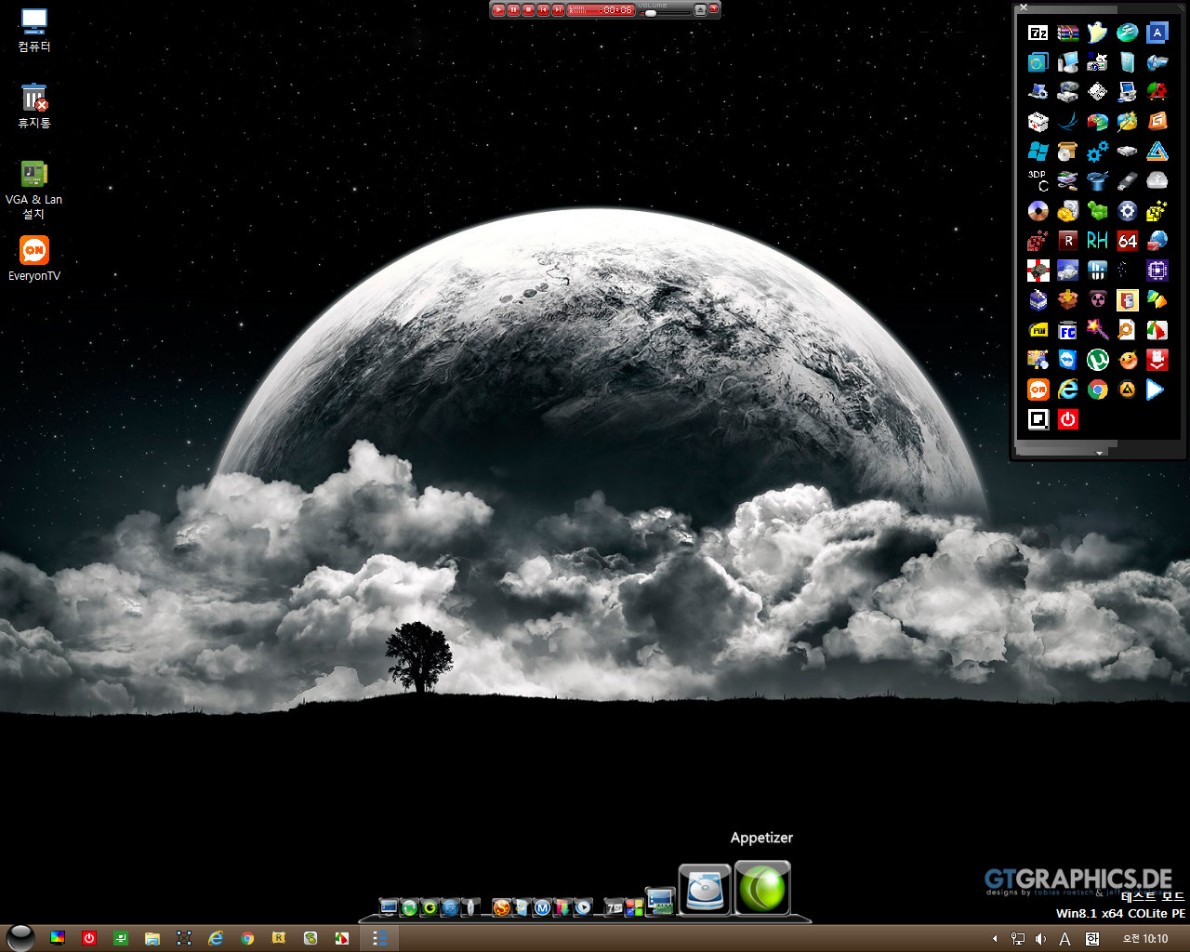This screenshot has width=1190, height=952.
Task: Launch the red ladybug icon in launcher panel
Action: tap(1157, 92)
